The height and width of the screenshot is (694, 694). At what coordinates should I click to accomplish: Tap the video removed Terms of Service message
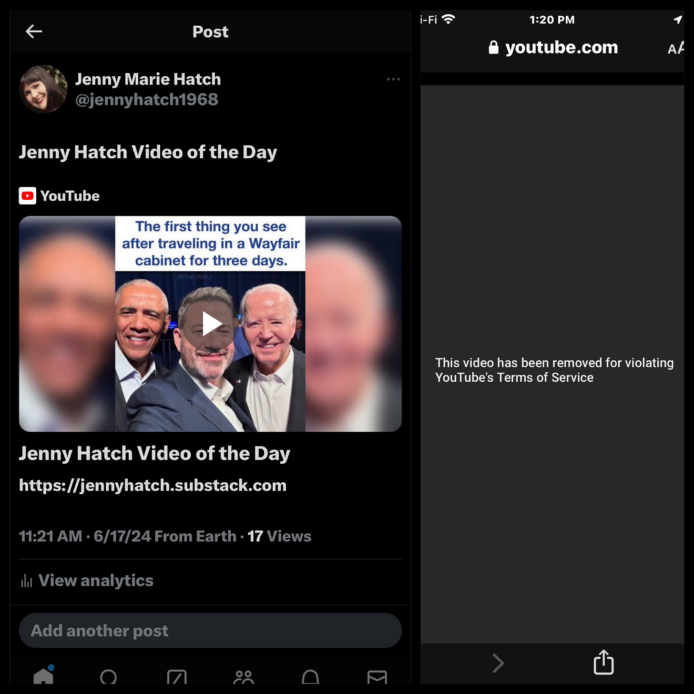tap(554, 370)
